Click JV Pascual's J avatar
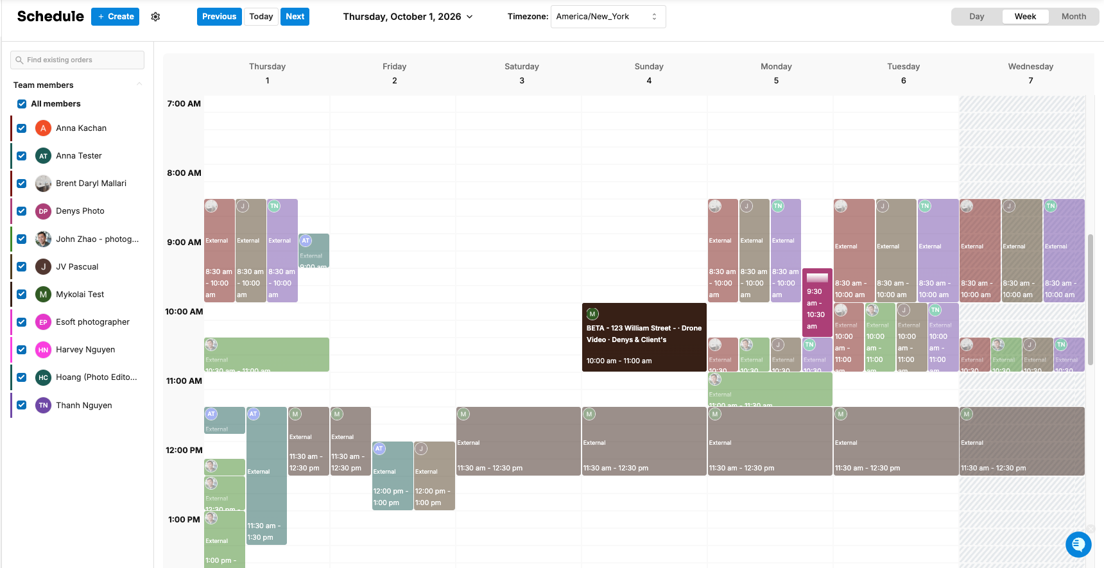Screen dimensions: 1104x568 click(x=43, y=266)
